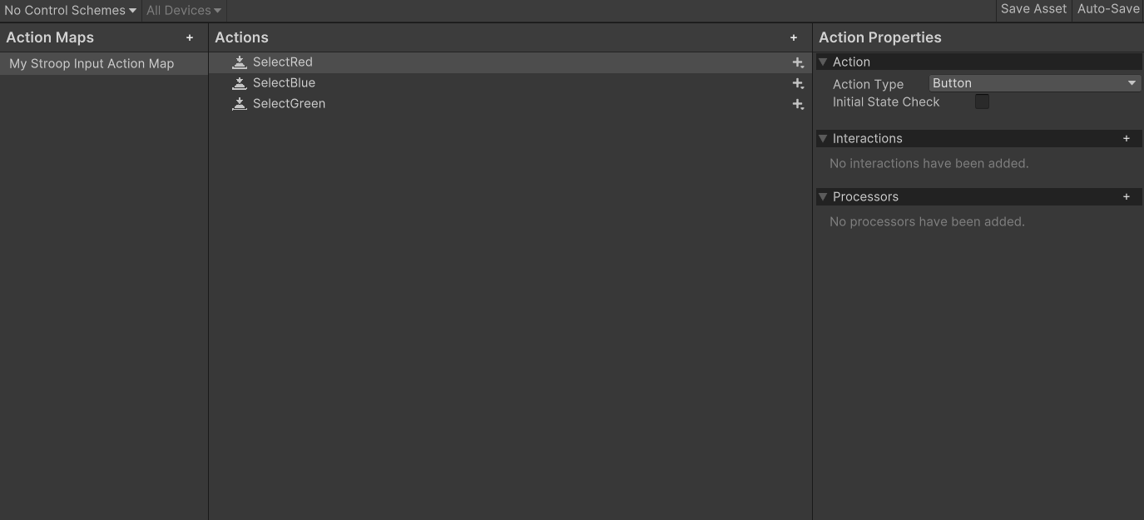Collapse the Processors section foldout
This screenshot has width=1144, height=520.
coord(823,196)
